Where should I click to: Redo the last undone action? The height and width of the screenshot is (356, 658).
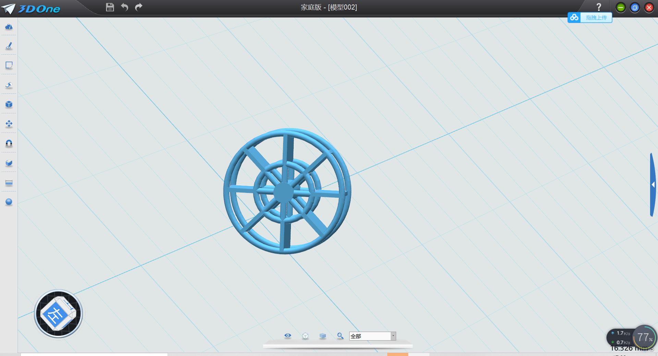[x=139, y=7]
